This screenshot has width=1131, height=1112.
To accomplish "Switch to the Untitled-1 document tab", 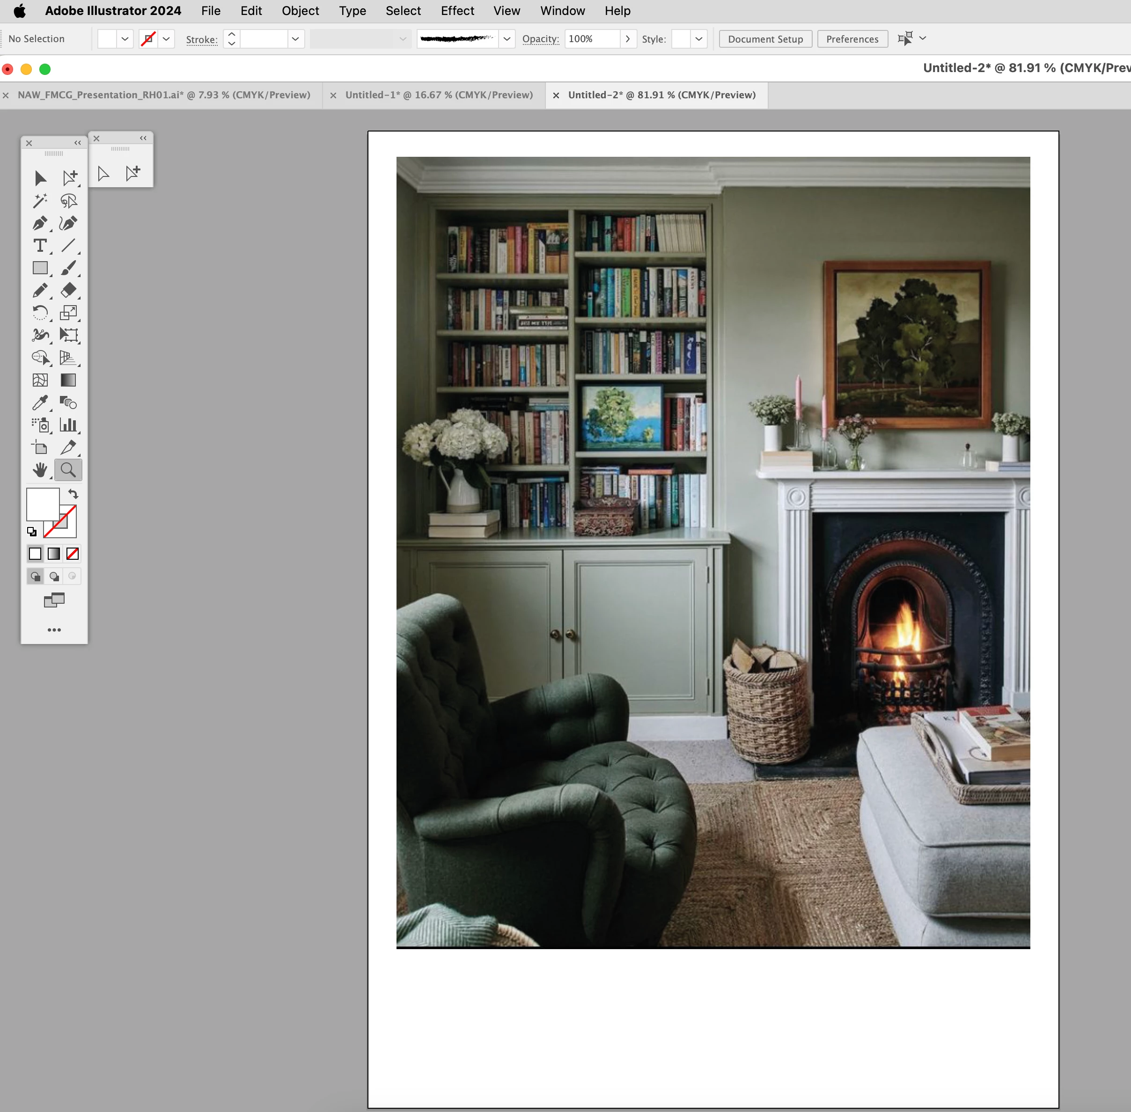I will [438, 95].
